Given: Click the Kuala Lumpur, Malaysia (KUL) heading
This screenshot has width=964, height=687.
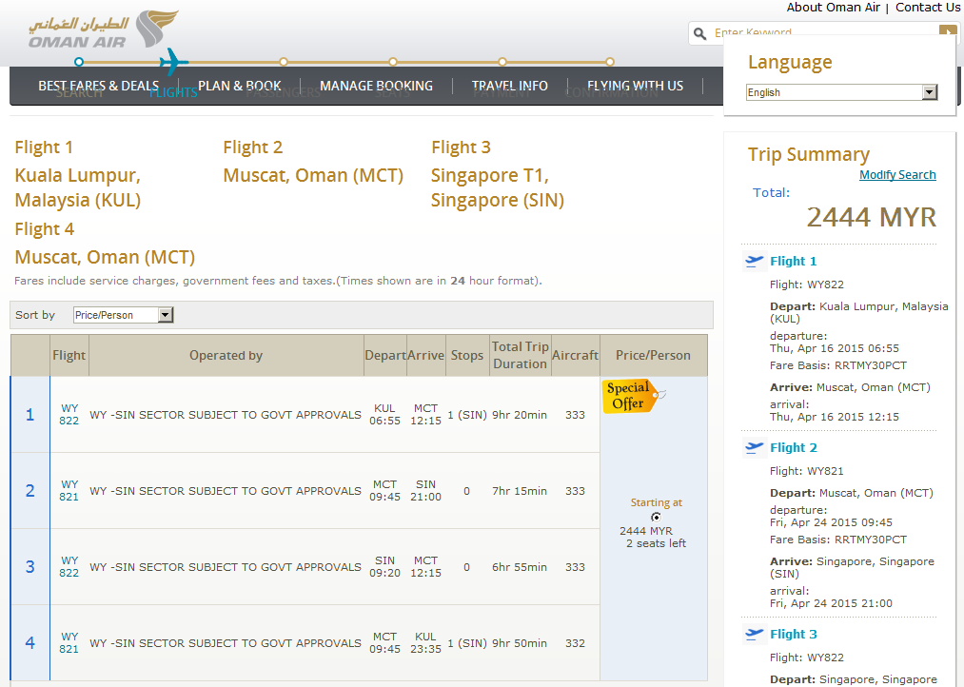Looking at the screenshot, I should coord(78,187).
